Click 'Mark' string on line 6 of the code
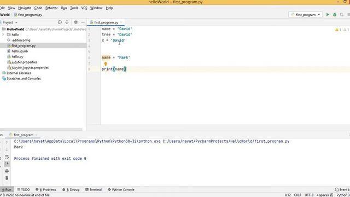This screenshot has height=197, width=350. (124, 57)
